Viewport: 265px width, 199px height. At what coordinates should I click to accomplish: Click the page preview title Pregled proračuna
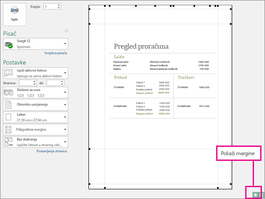[141, 46]
